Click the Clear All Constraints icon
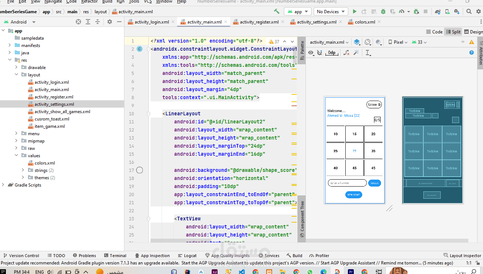Image resolution: width=483 pixels, height=274 pixels. coord(346,53)
